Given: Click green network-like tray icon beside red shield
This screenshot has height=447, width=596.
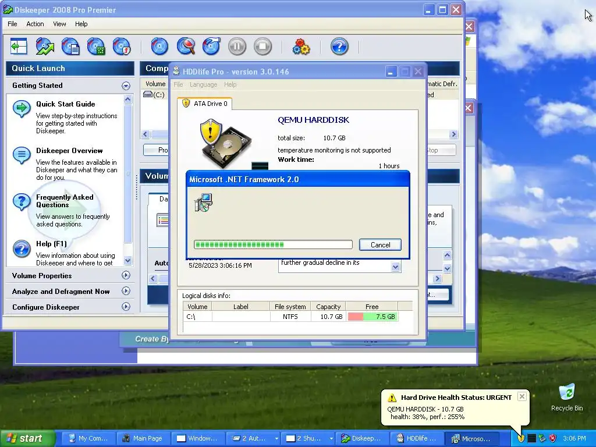Looking at the screenshot, I should [542, 438].
